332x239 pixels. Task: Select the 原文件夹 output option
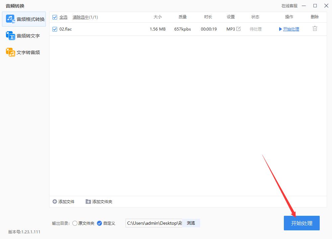[x=75, y=223]
